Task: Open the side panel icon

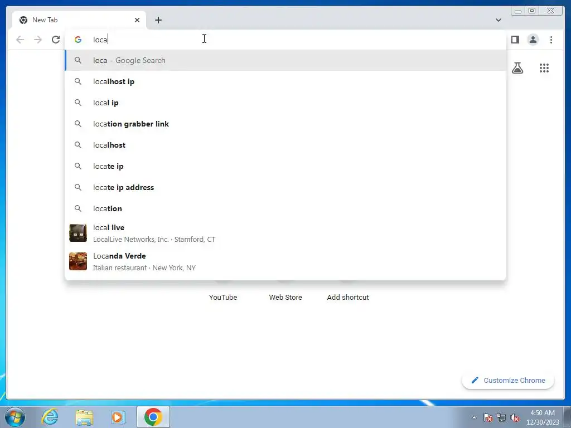Action: point(515,40)
